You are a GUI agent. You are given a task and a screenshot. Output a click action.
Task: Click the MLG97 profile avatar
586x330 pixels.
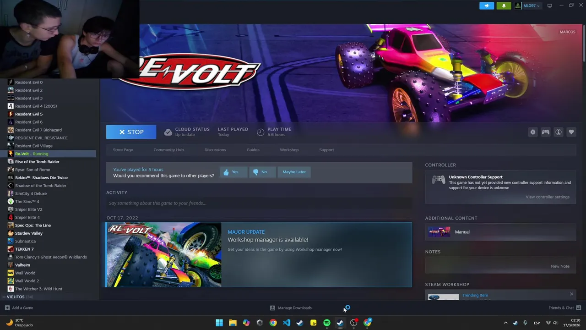pyautogui.click(x=518, y=5)
